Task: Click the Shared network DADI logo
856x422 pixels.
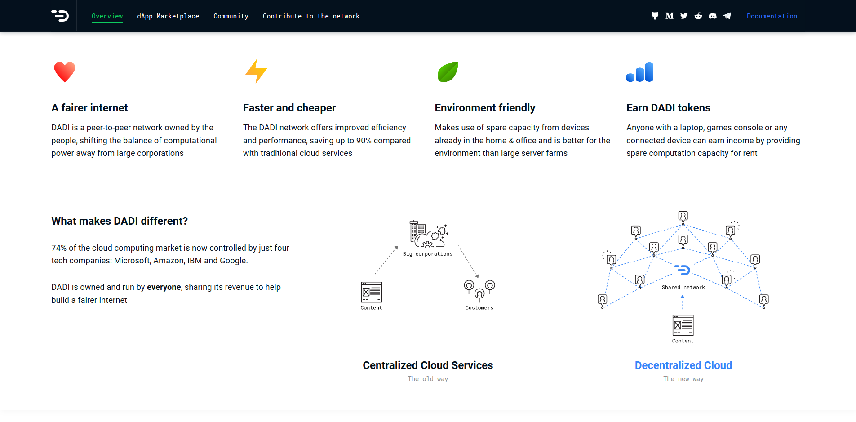Action: (683, 270)
